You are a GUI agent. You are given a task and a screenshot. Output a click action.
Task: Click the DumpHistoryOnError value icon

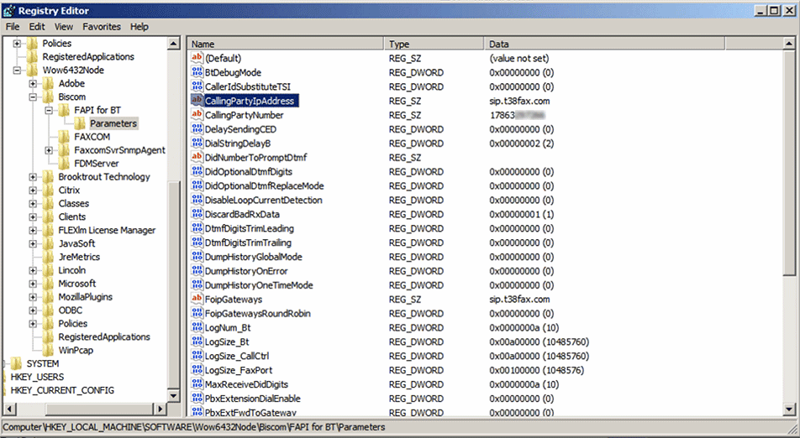[x=197, y=271]
